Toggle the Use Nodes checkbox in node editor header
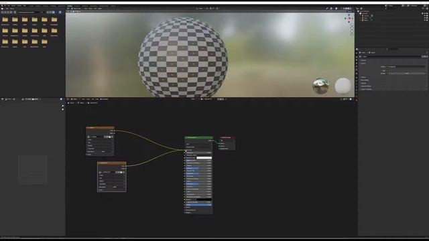The image size is (429, 241). [101, 99]
